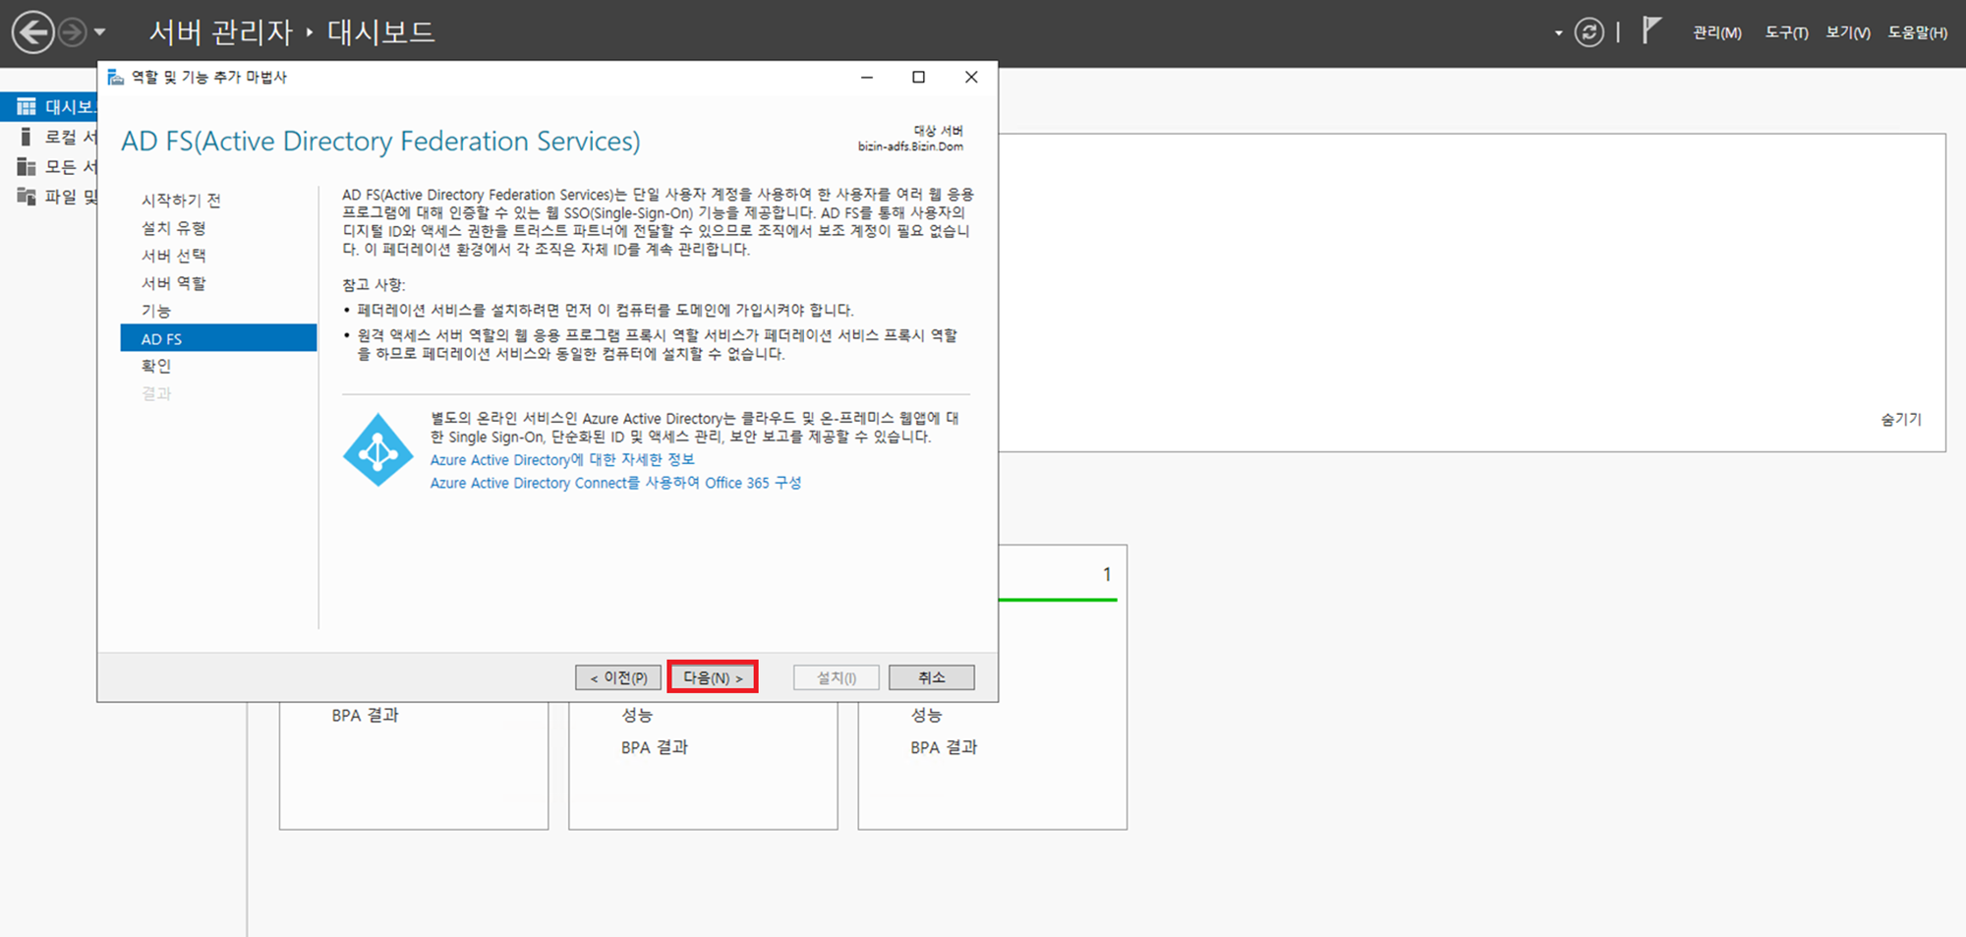This screenshot has width=1966, height=937.
Task: Click BPA 결과 in the first dashboard tile
Action: [366, 716]
